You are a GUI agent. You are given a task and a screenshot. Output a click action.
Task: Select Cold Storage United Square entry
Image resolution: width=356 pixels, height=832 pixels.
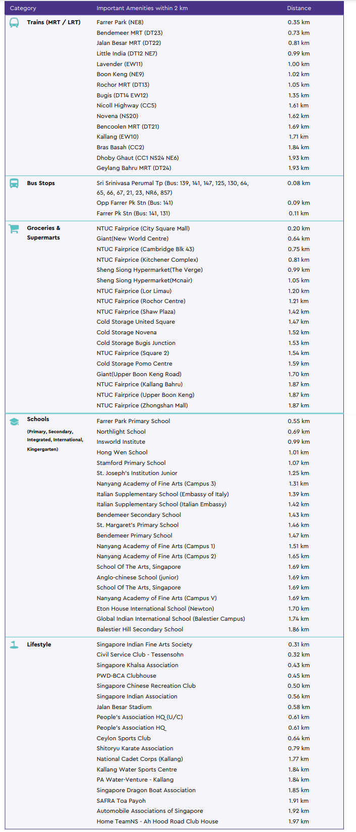tap(136, 322)
